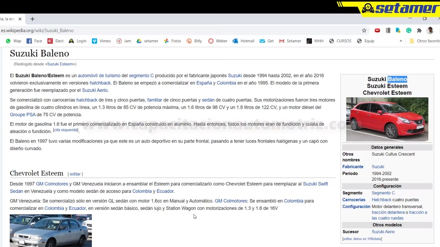Image resolution: width=440 pixels, height=247 pixels.
Task: Open the Chrome profile avatar
Action: (430, 31)
